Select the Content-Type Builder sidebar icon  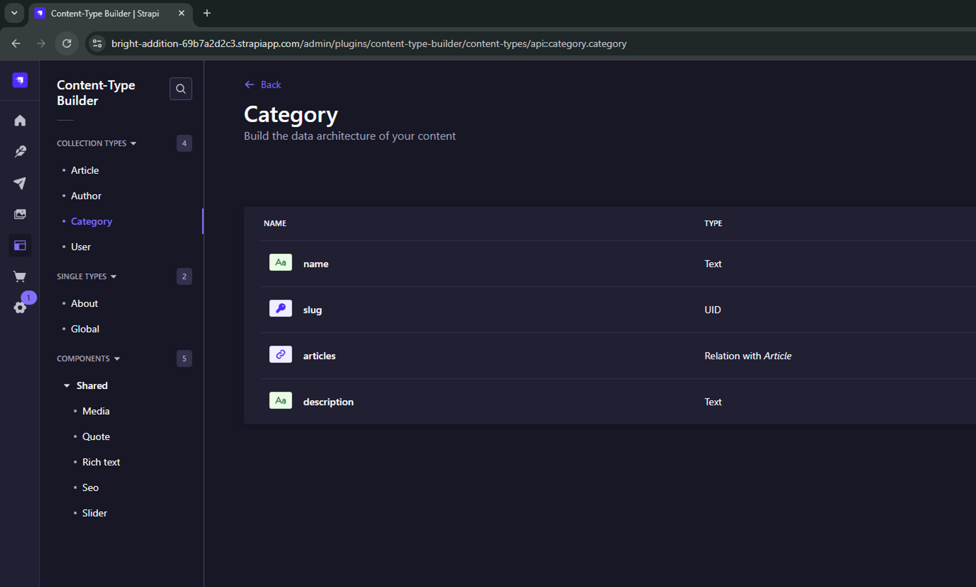20,245
